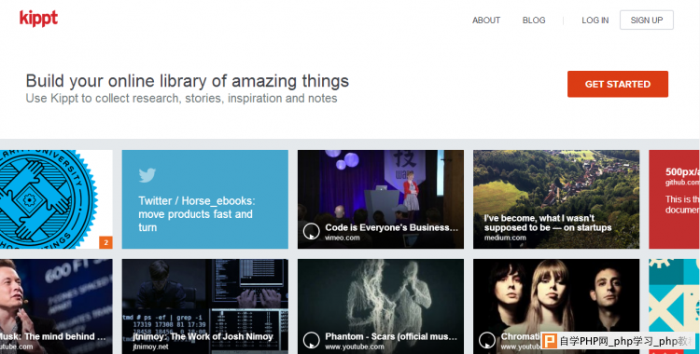Viewport: 700px width, 354px height.
Task: Click the orange badge showing 2
Action: (x=105, y=242)
